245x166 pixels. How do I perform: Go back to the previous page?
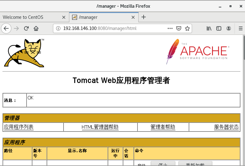pos(6,28)
